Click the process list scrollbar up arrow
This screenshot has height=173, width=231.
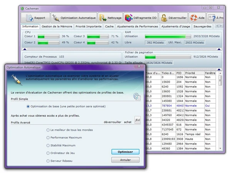(220, 73)
